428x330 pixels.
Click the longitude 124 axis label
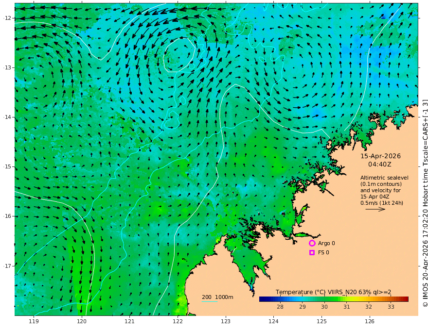(273, 321)
